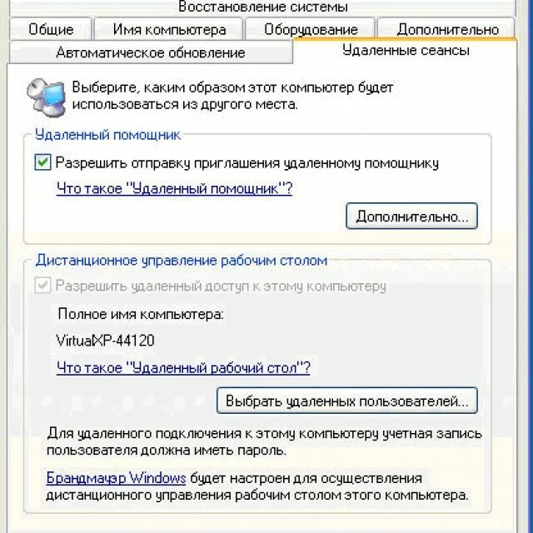Viewport: 533px width, 533px height.
Task: Open the Автоматическое обновление tab
Action: 151,52
